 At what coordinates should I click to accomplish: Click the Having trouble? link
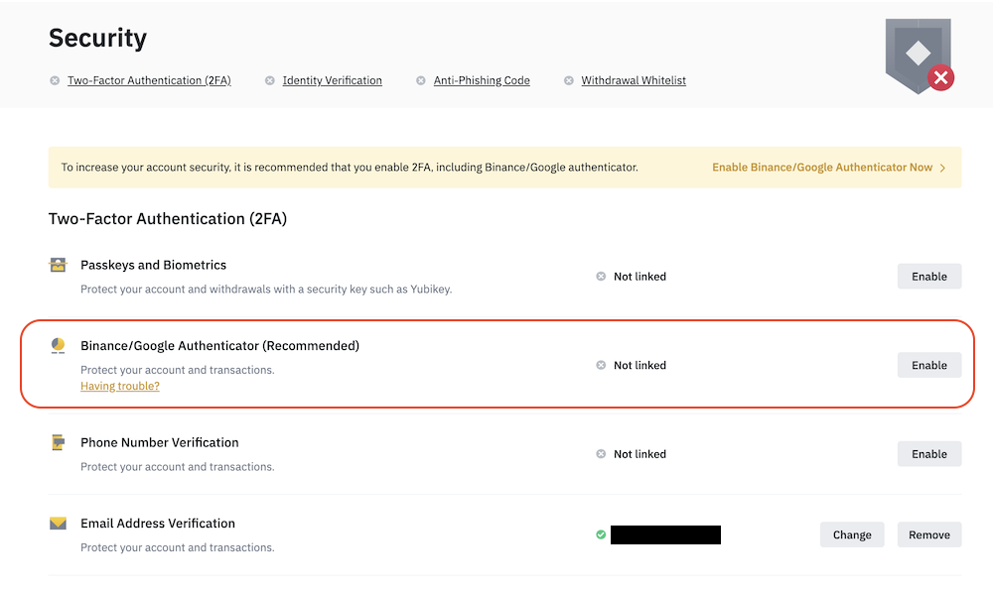tap(120, 386)
